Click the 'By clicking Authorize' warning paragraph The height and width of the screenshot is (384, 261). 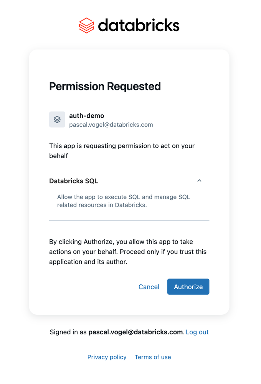coord(128,252)
